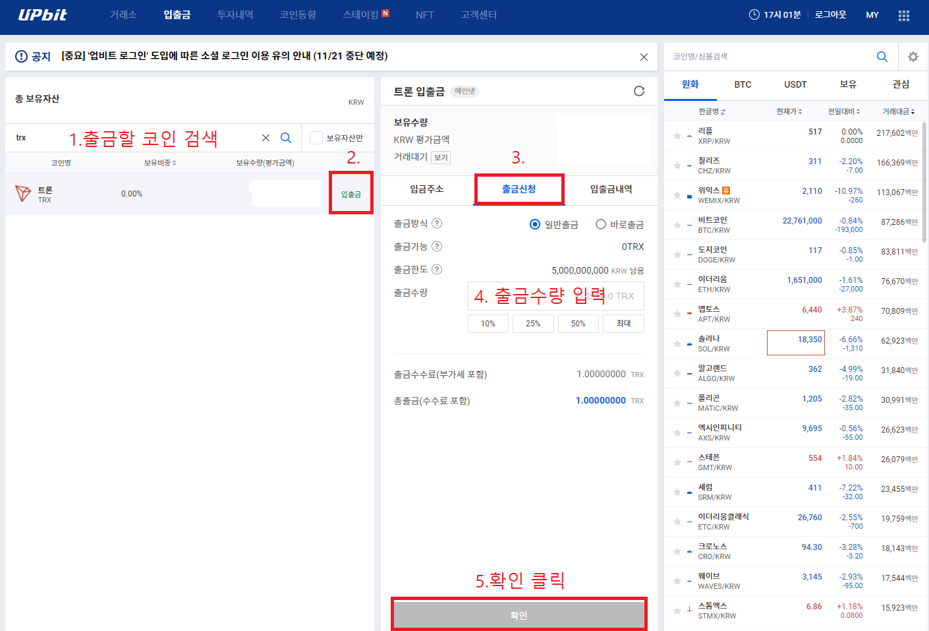The image size is (929, 631).
Task: Sort market list by 현재가
Action: pyautogui.click(x=789, y=111)
